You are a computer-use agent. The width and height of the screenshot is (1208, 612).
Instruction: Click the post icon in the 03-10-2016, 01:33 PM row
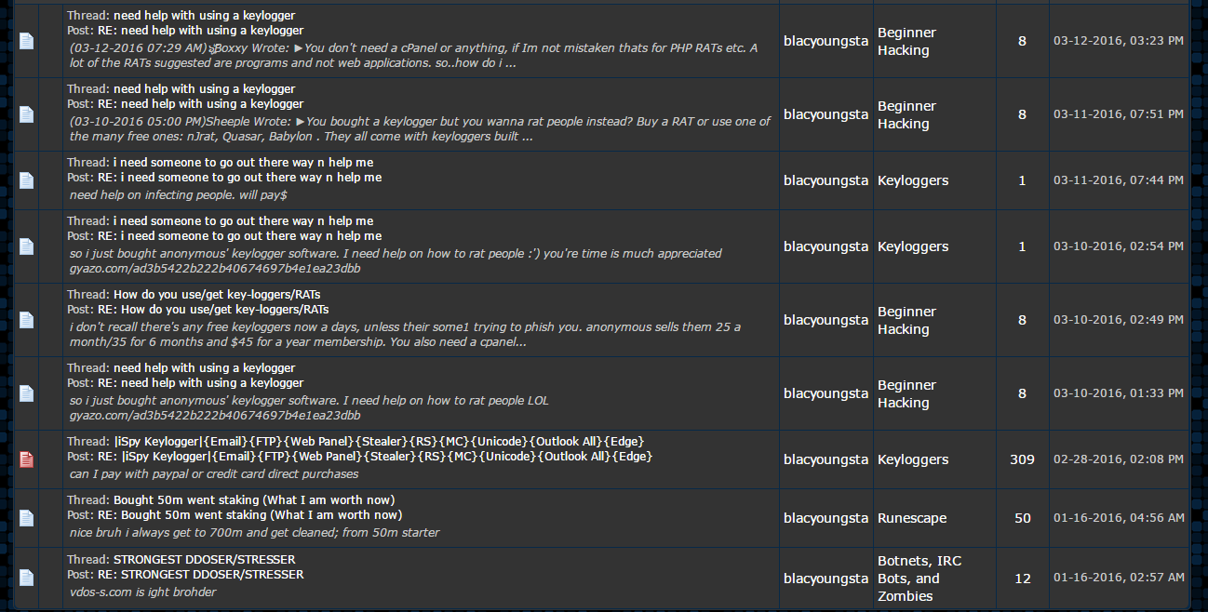click(27, 393)
